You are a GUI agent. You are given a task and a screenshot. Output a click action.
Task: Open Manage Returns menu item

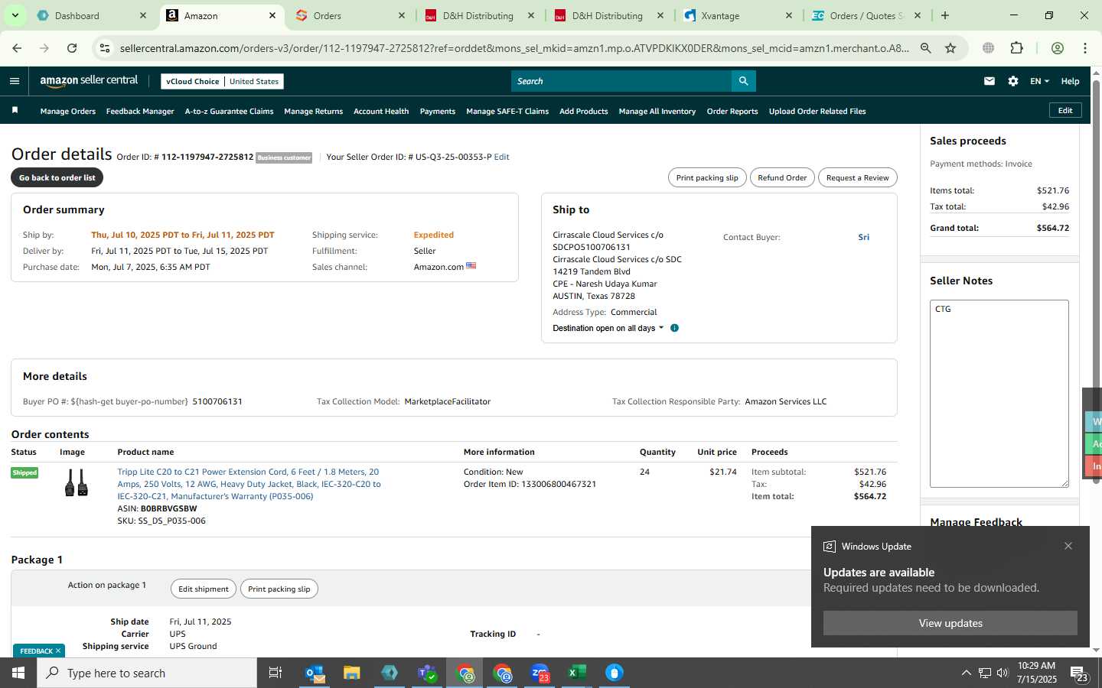coord(313,112)
